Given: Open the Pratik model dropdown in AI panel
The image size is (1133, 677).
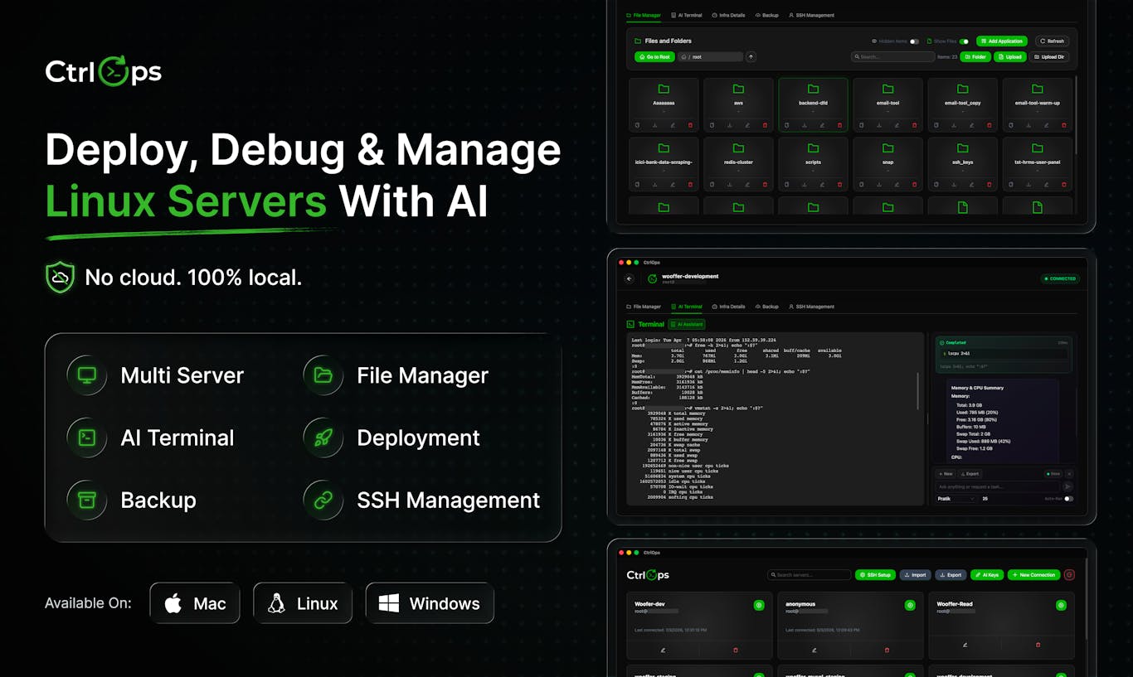Looking at the screenshot, I should pyautogui.click(x=956, y=499).
